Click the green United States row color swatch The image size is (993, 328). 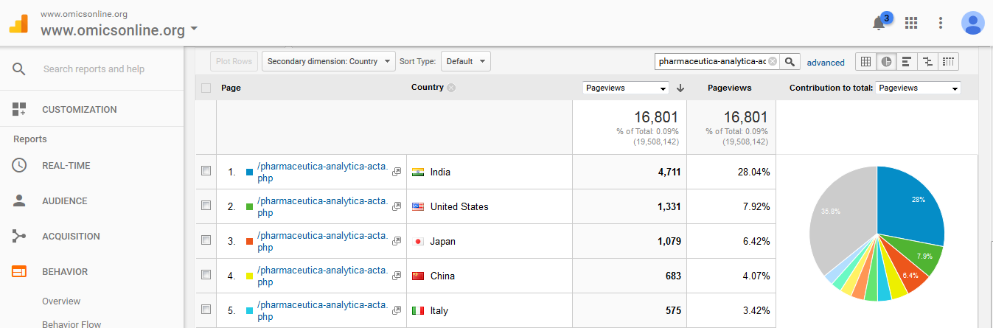tap(249, 207)
